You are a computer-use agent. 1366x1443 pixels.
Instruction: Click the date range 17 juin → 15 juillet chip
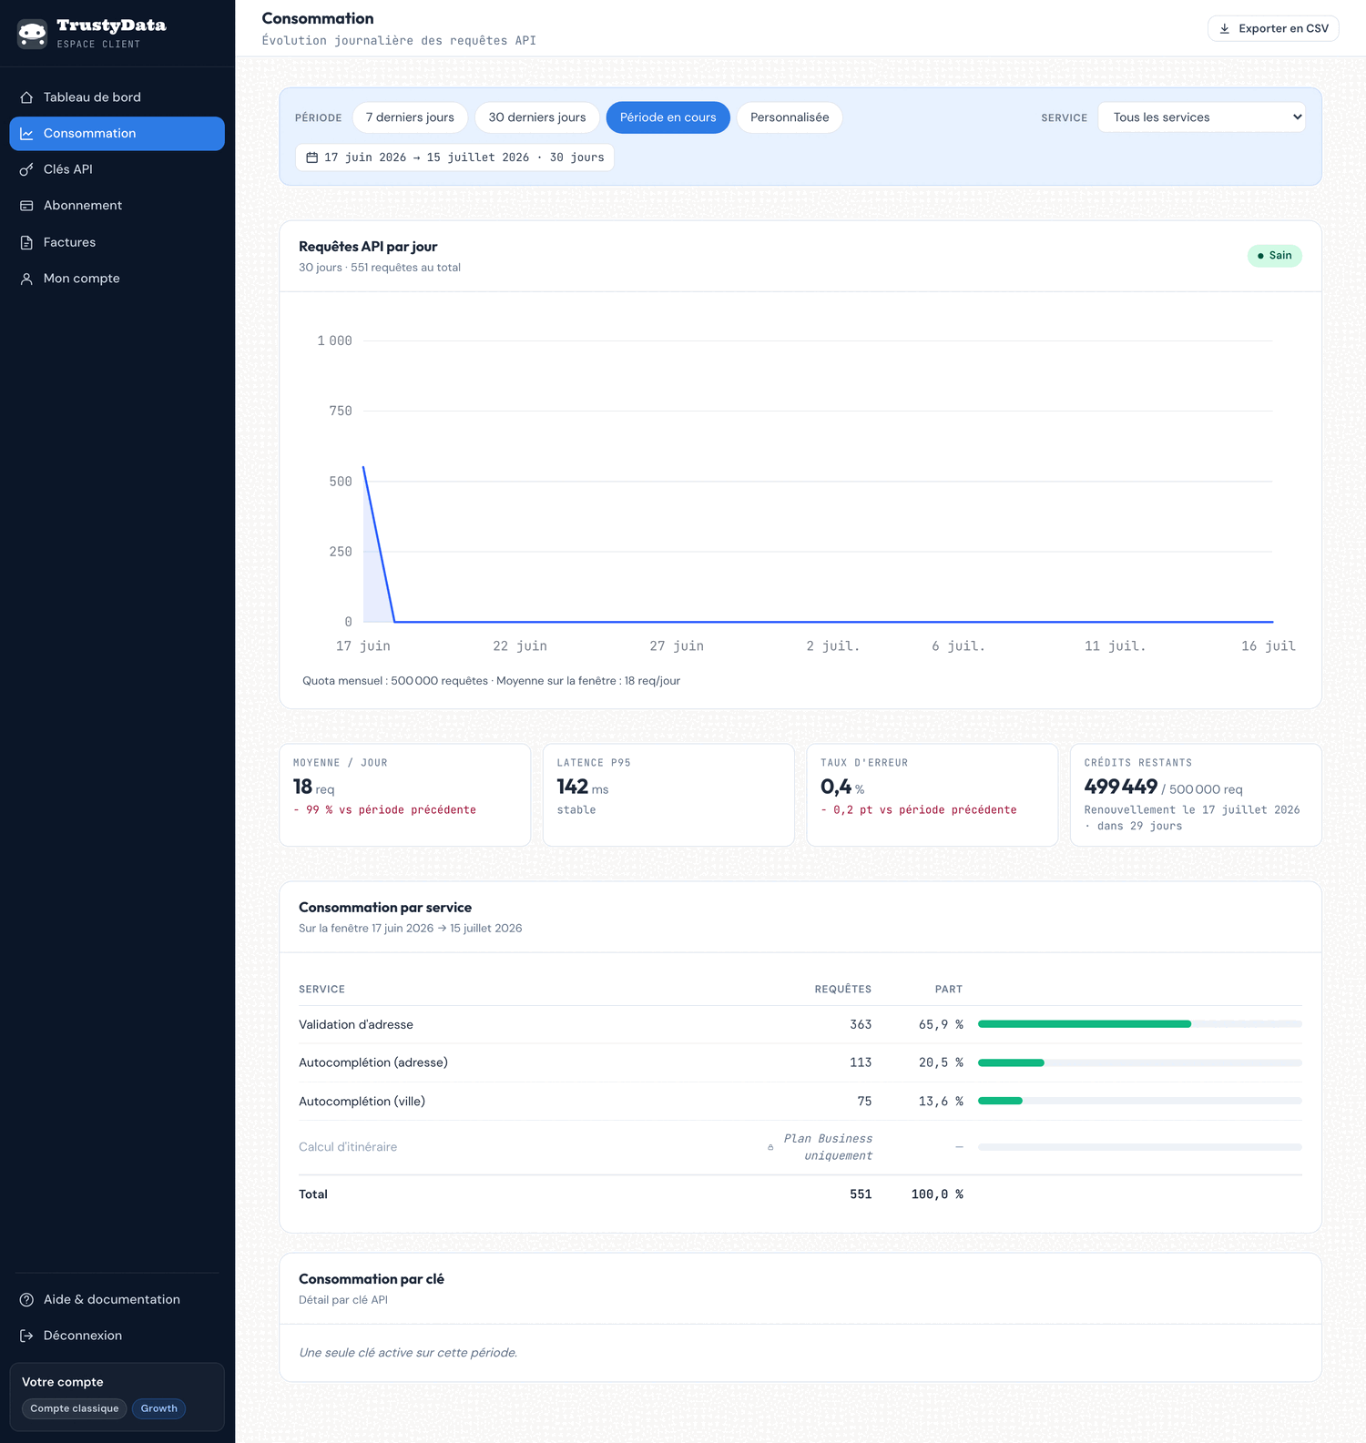pyautogui.click(x=454, y=158)
